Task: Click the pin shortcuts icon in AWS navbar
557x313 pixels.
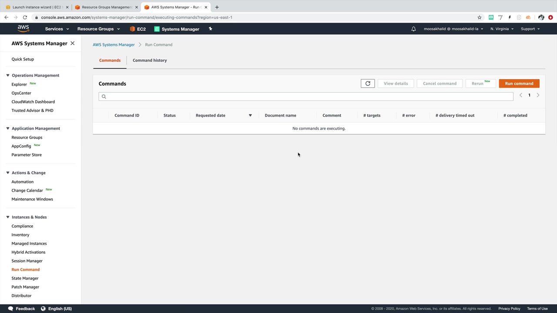Action: tap(210, 29)
